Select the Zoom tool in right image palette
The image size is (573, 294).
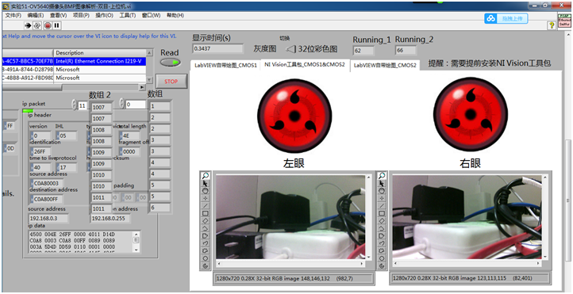click(x=382, y=176)
